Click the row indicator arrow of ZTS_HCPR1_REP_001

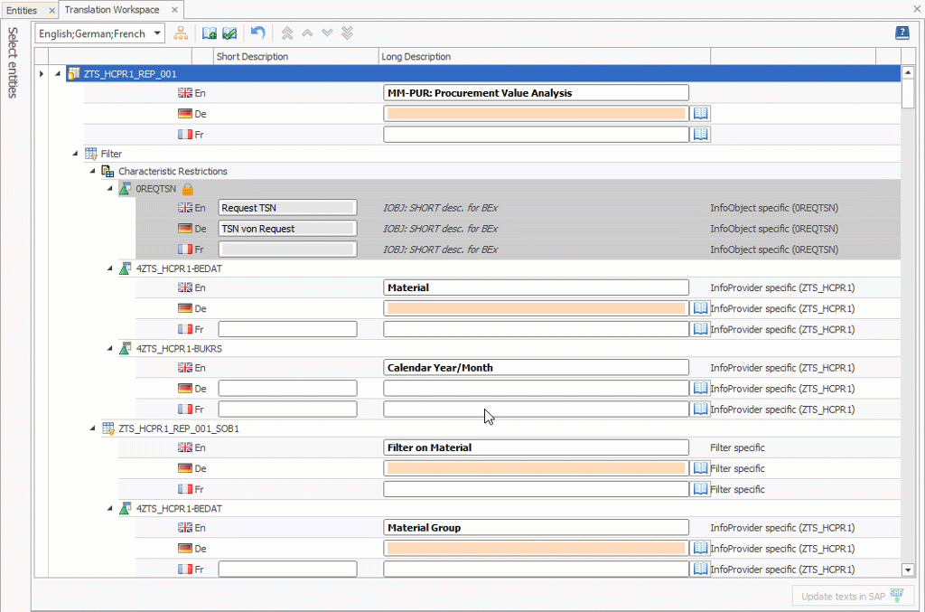(x=42, y=74)
